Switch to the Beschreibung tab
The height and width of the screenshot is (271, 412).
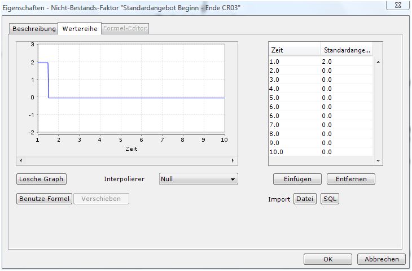(x=34, y=28)
